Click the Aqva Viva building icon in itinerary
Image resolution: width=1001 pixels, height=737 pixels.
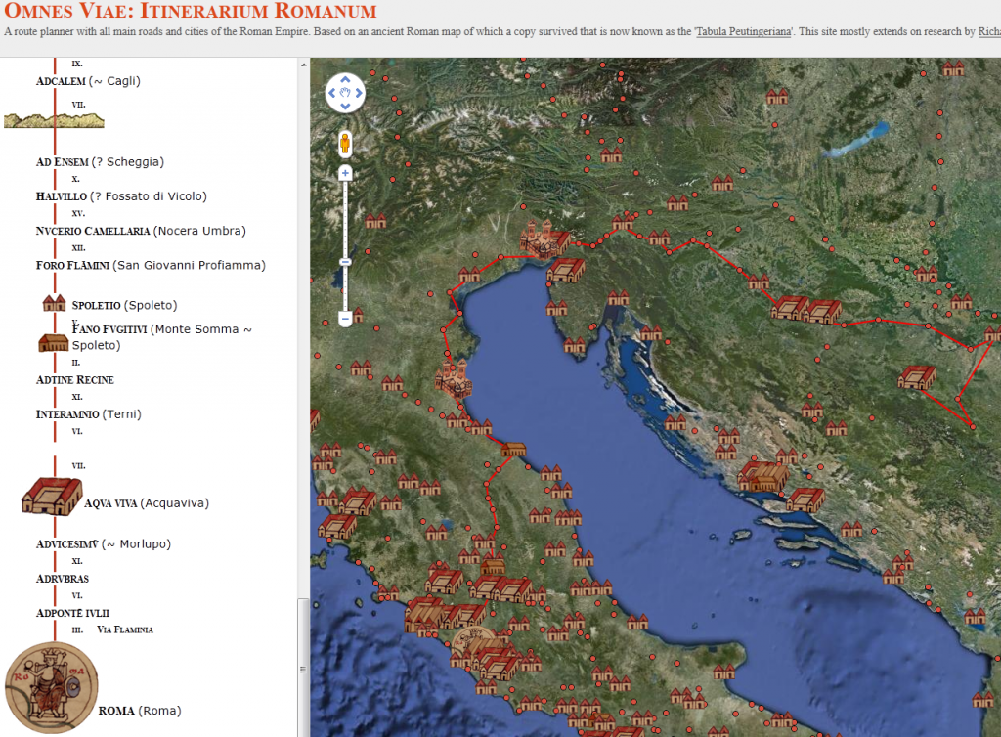(52, 496)
